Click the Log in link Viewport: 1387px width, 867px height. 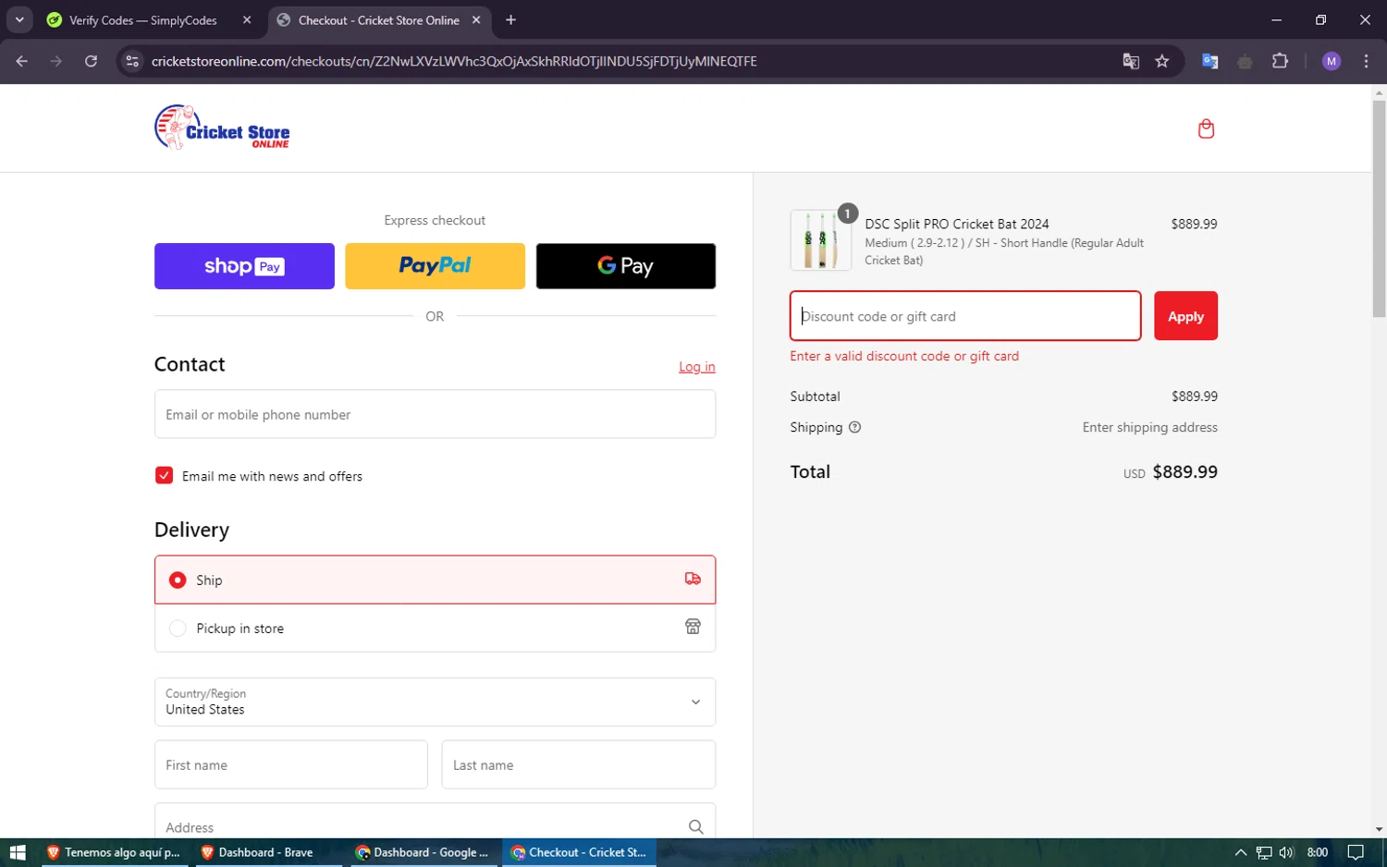click(697, 367)
